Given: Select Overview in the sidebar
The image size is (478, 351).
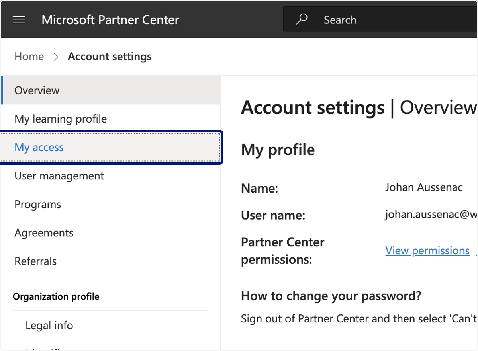Looking at the screenshot, I should tap(111, 90).
